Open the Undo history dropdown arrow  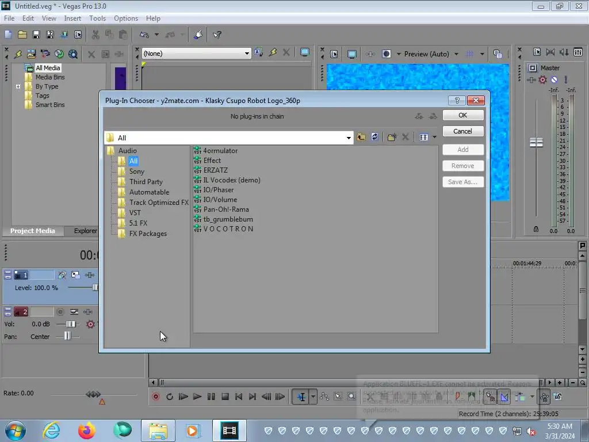156,35
